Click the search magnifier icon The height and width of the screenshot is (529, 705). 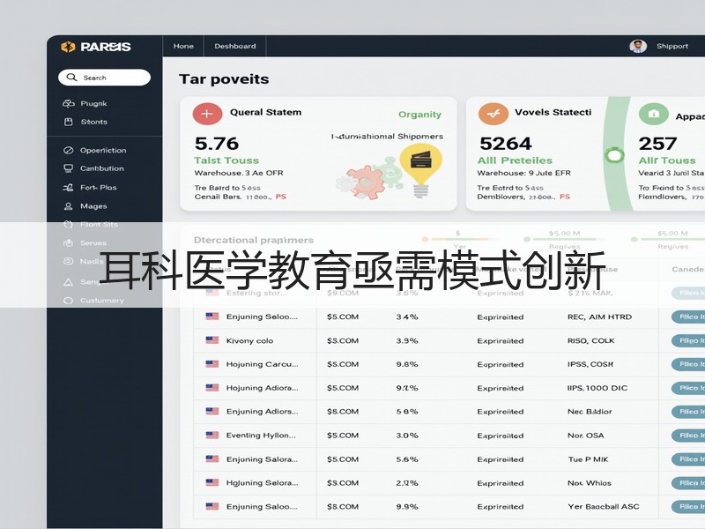pyautogui.click(x=71, y=78)
